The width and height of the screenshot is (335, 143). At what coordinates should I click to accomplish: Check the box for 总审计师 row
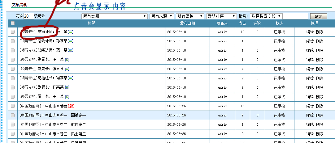point(13,32)
